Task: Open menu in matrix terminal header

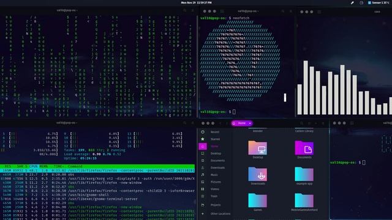Action: pos(193,10)
